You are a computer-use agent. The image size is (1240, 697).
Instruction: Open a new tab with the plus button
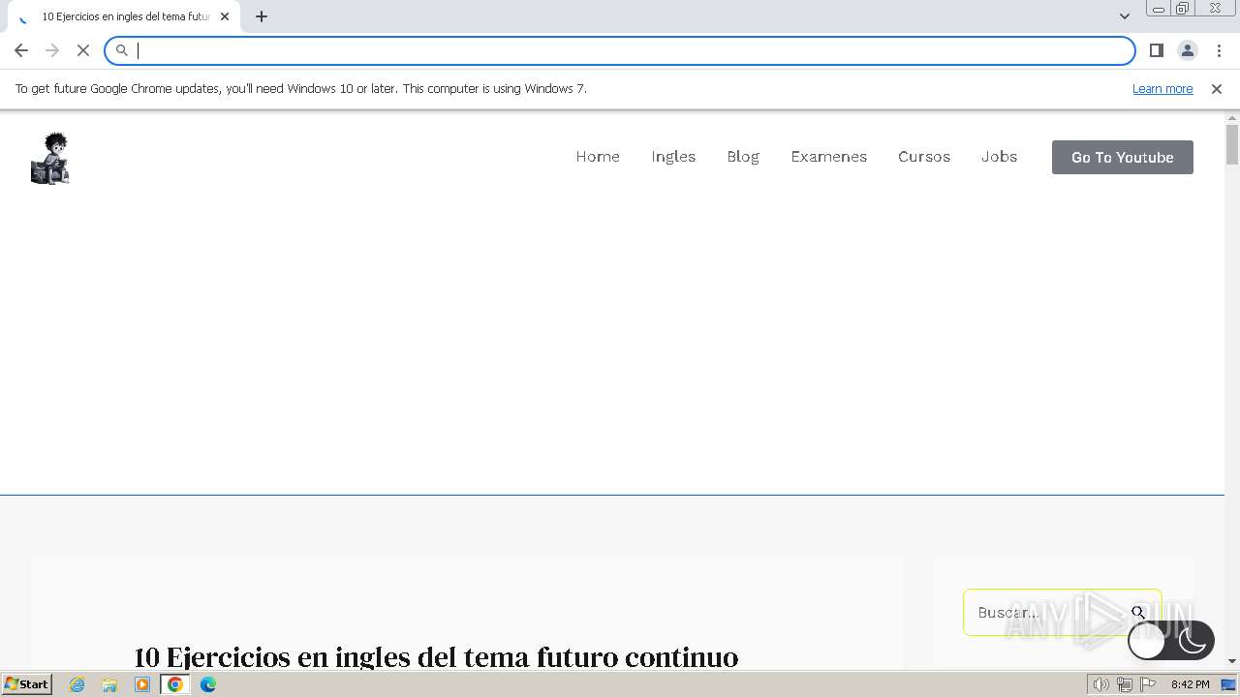262,16
